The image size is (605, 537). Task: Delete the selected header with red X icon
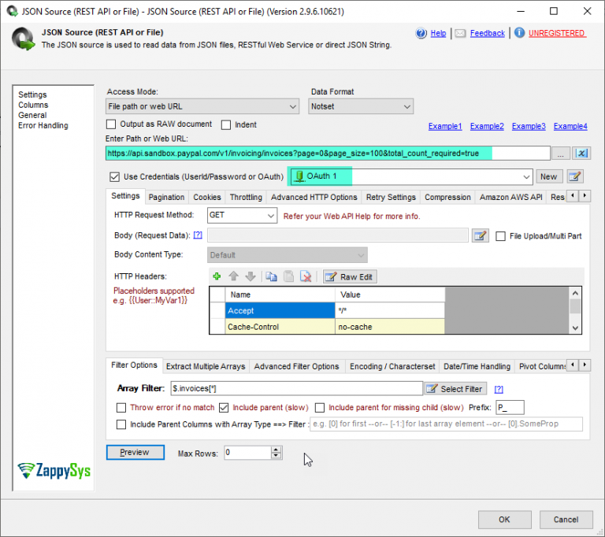tap(306, 276)
